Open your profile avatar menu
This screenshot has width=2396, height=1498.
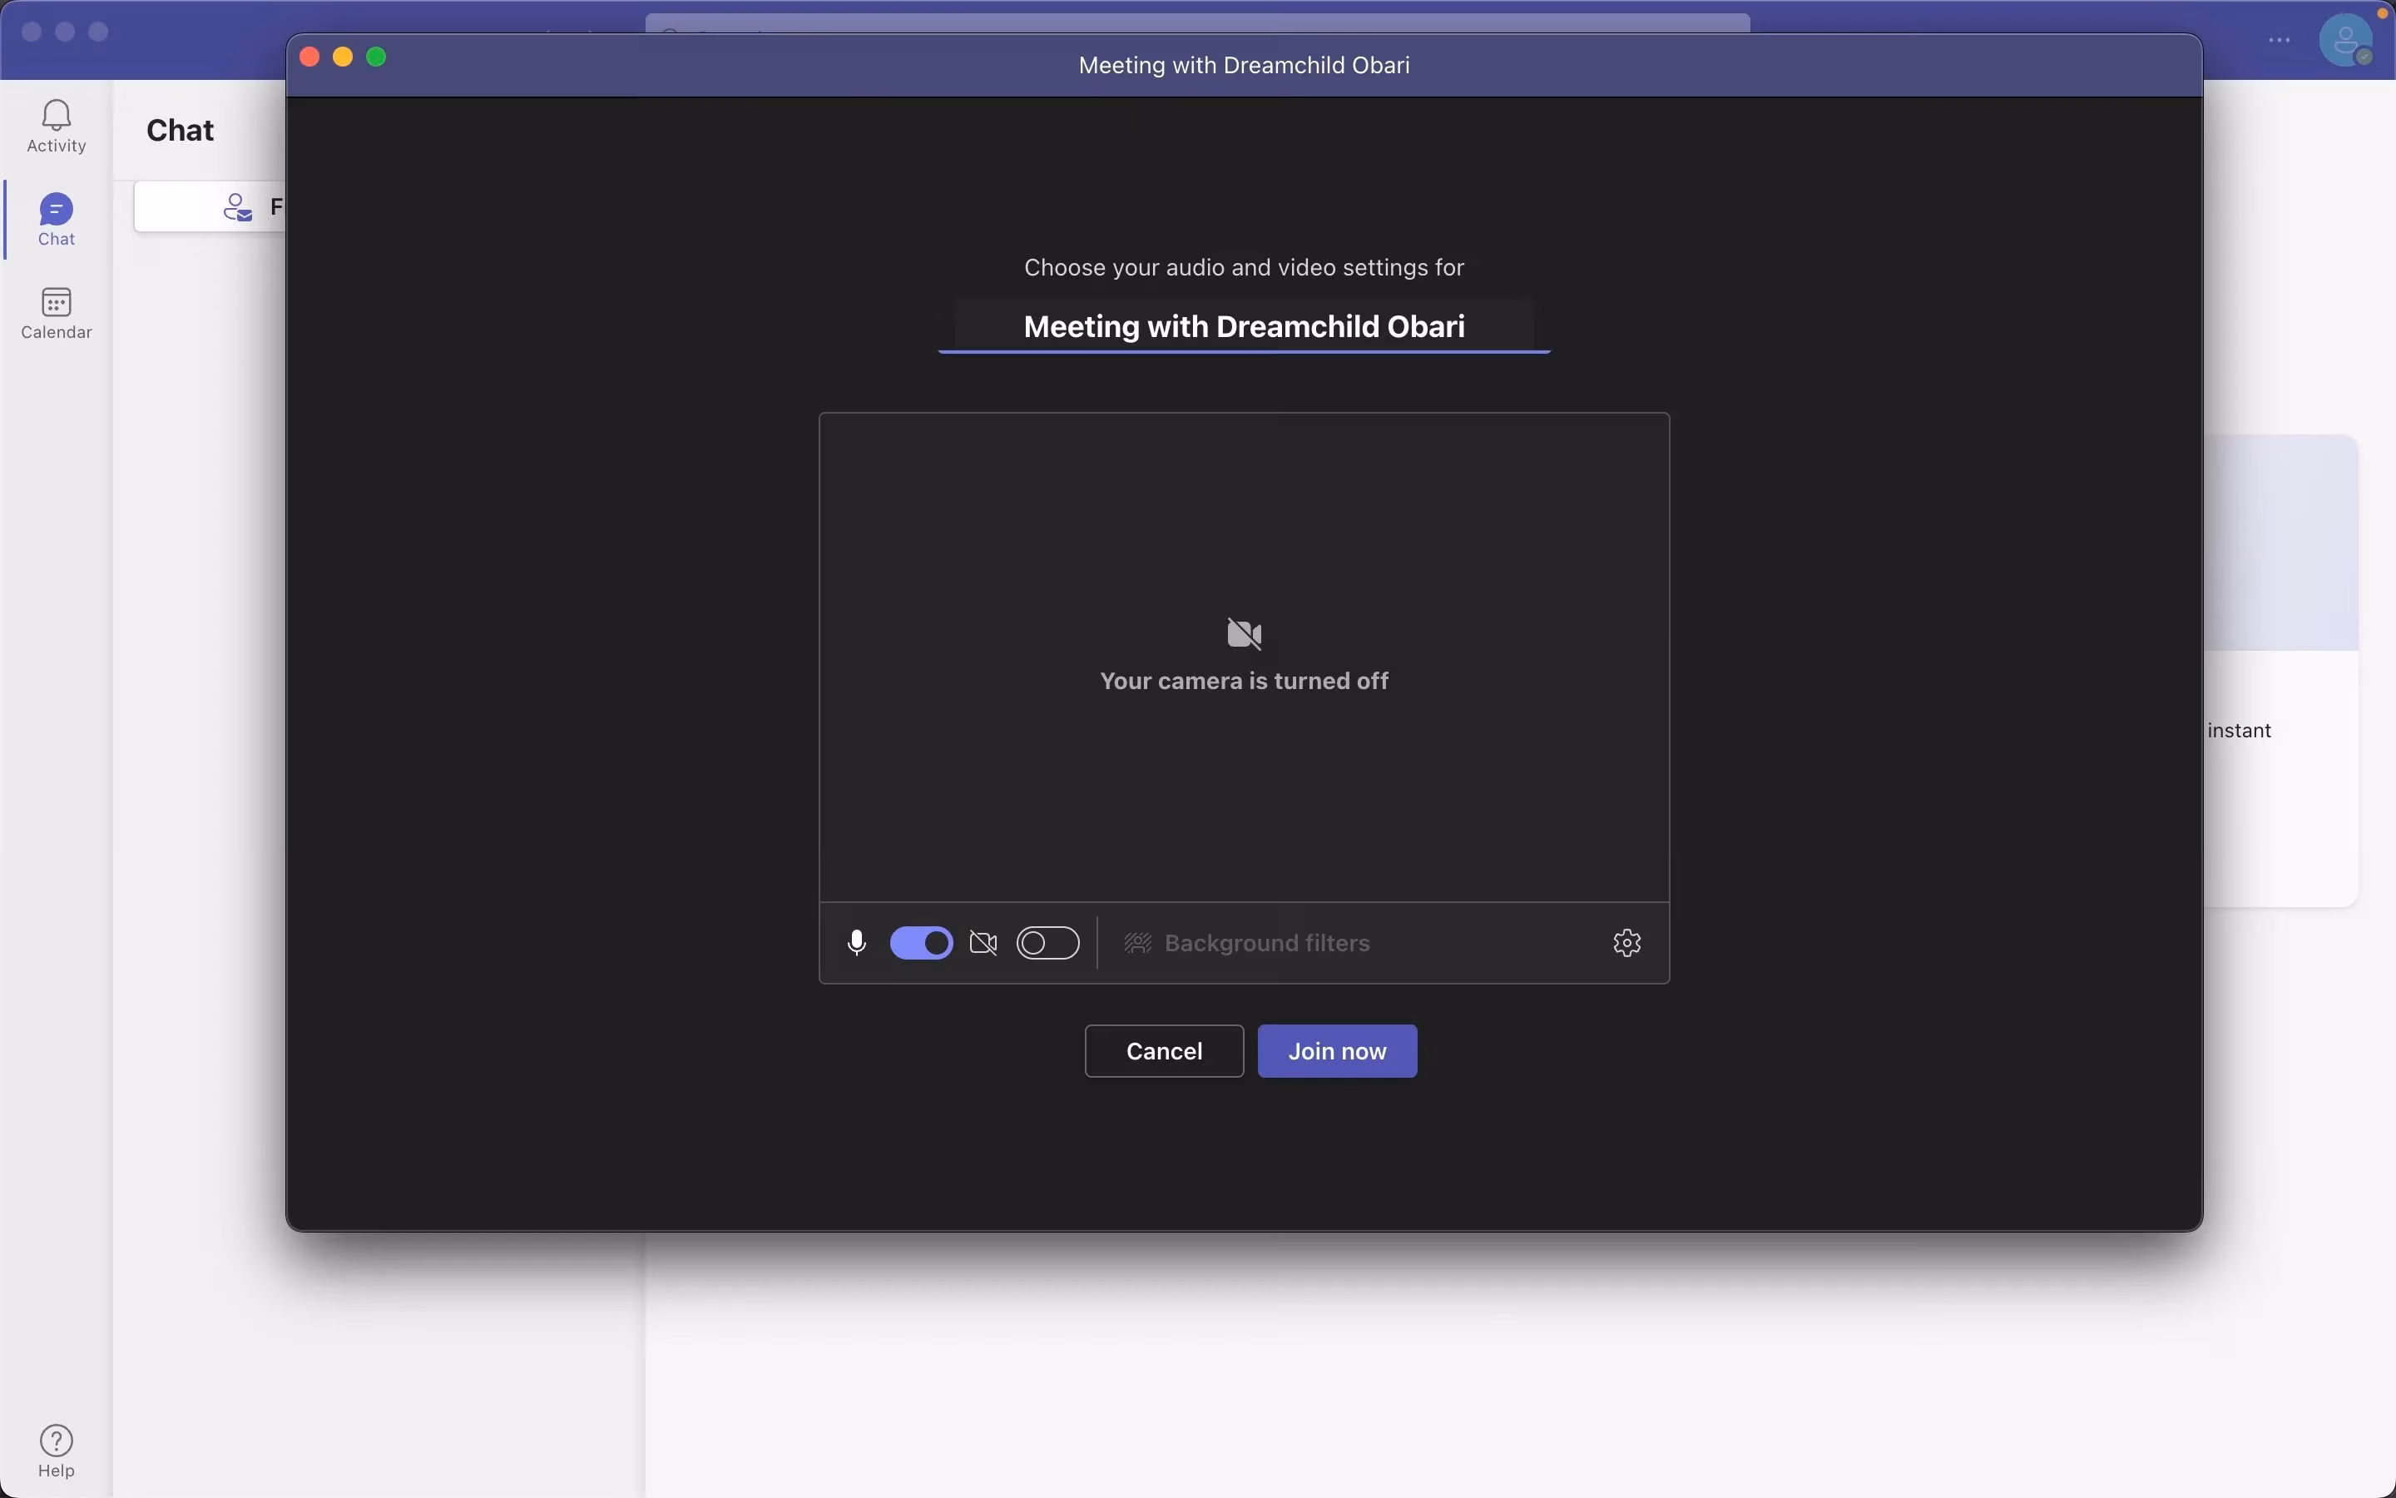point(2344,41)
